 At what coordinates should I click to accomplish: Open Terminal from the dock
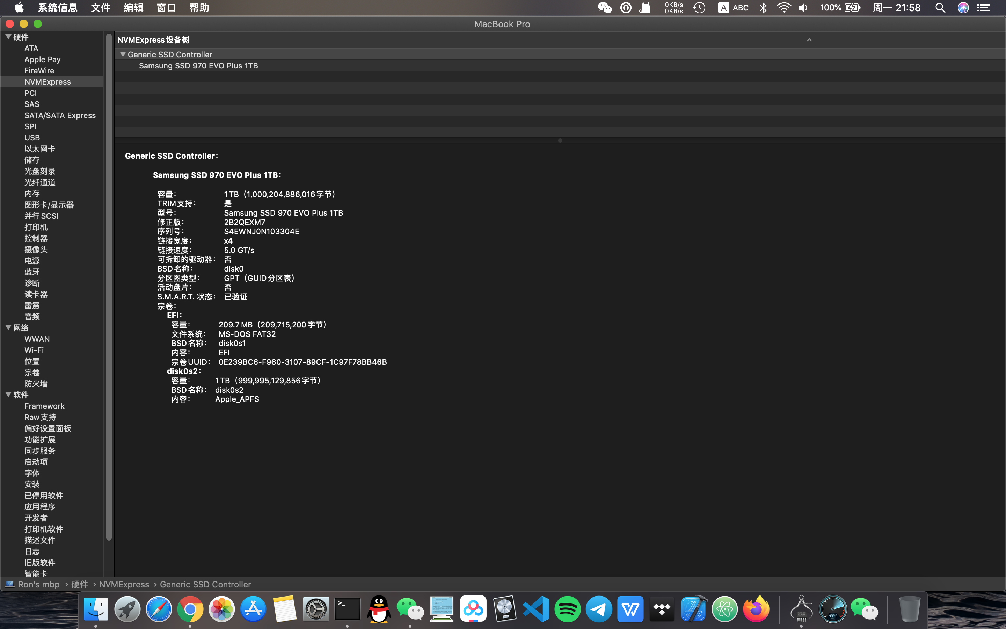point(347,609)
